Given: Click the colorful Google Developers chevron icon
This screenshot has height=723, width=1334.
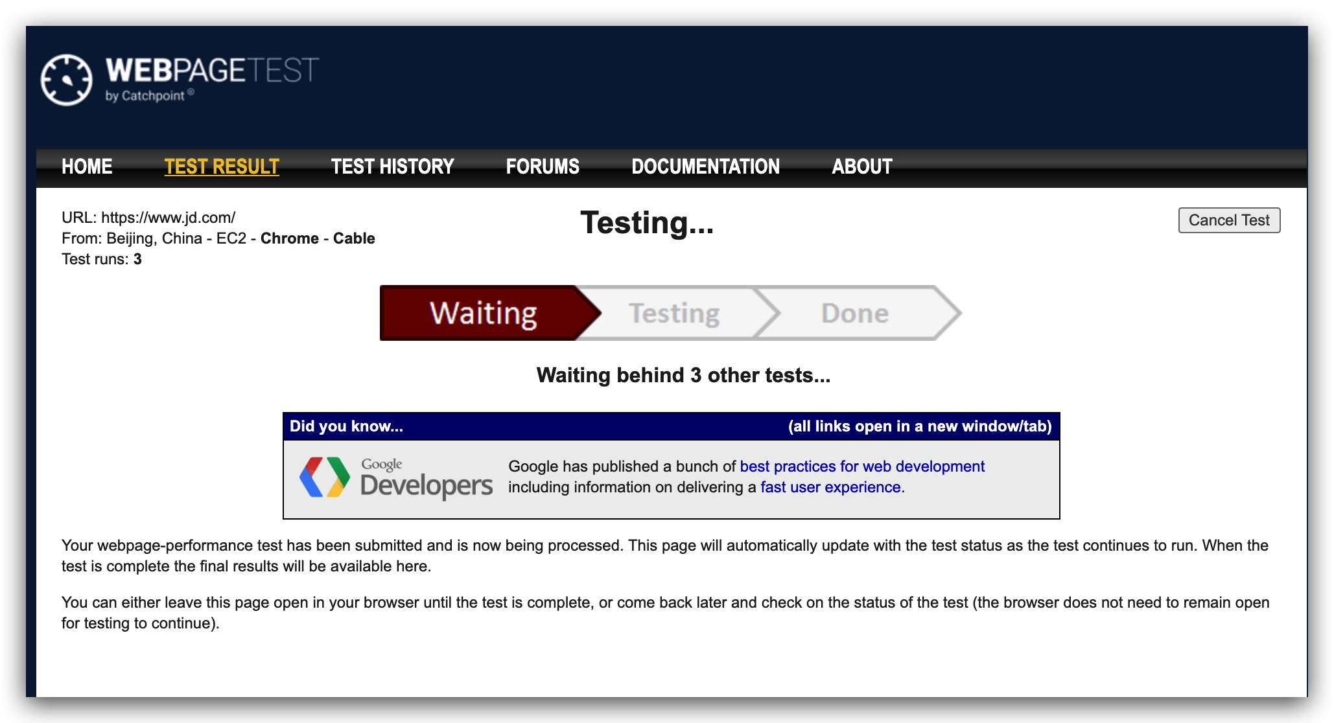Looking at the screenshot, I should pyautogui.click(x=324, y=477).
